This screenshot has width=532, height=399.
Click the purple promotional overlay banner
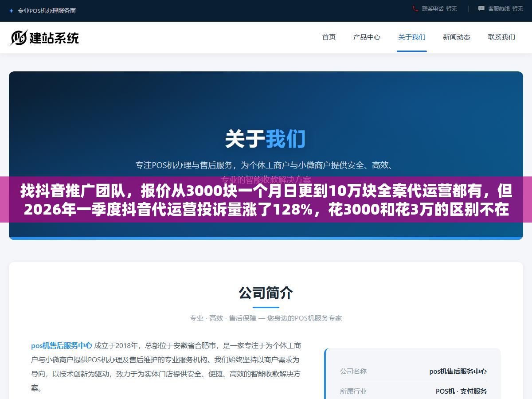266,199
